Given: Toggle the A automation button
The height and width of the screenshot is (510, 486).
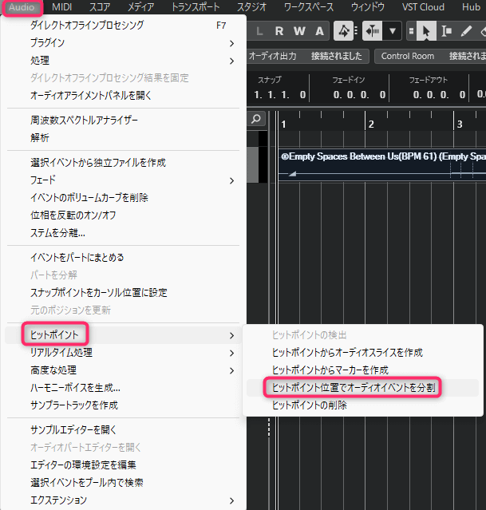Looking at the screenshot, I should [320, 31].
